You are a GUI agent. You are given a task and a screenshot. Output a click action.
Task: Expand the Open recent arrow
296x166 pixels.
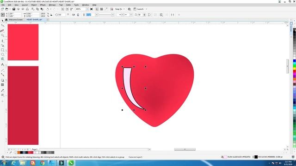(x=10, y=9)
